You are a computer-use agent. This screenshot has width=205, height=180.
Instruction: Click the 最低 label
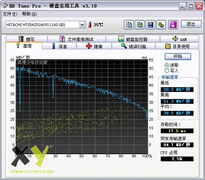(x=165, y=83)
